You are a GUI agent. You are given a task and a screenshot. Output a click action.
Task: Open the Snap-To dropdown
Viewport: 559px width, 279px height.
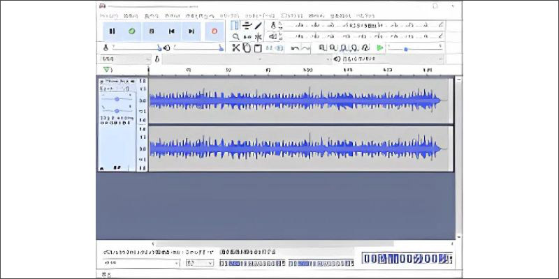(x=200, y=263)
